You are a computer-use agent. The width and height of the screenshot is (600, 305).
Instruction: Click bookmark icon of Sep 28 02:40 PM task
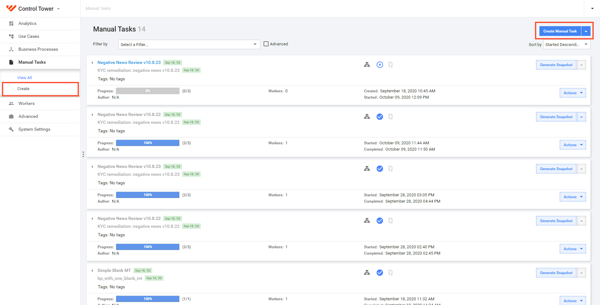point(390,221)
